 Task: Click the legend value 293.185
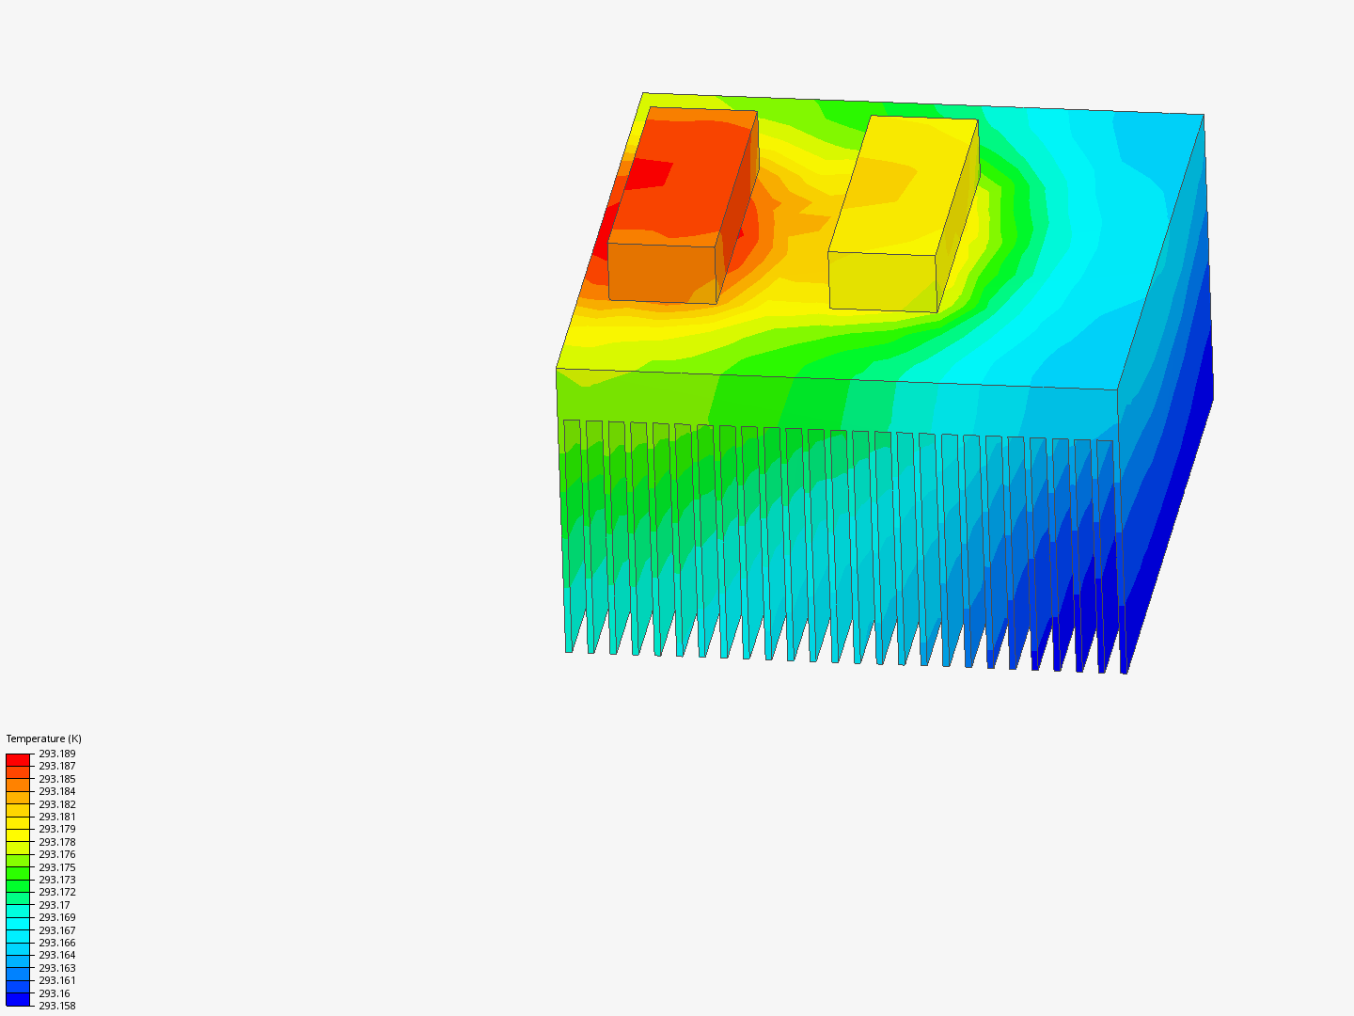click(57, 779)
